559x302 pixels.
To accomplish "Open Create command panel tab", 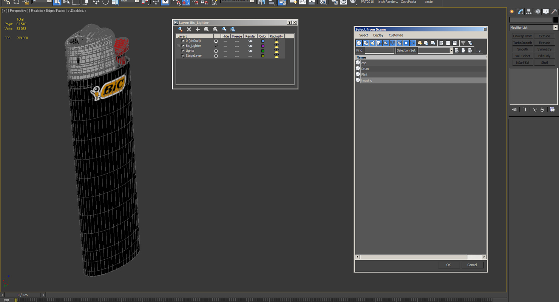I will (x=512, y=12).
